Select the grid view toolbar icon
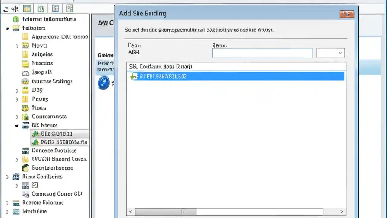The width and height of the screenshot is (387, 218). coord(27,8)
